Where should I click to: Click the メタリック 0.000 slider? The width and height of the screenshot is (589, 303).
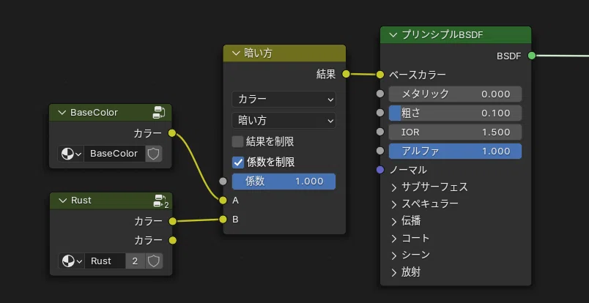455,94
